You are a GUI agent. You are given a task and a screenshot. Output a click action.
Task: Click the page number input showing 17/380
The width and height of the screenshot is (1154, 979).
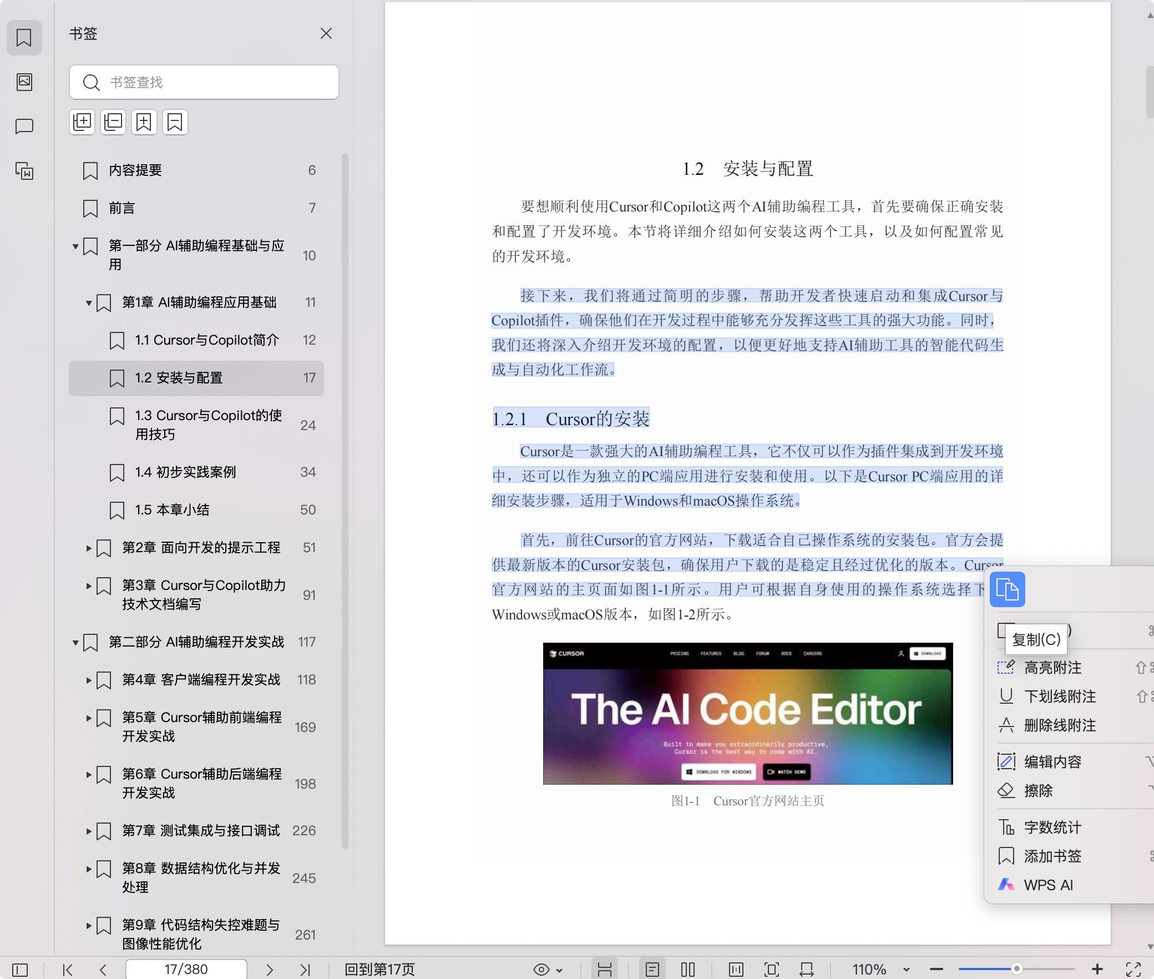(x=186, y=969)
